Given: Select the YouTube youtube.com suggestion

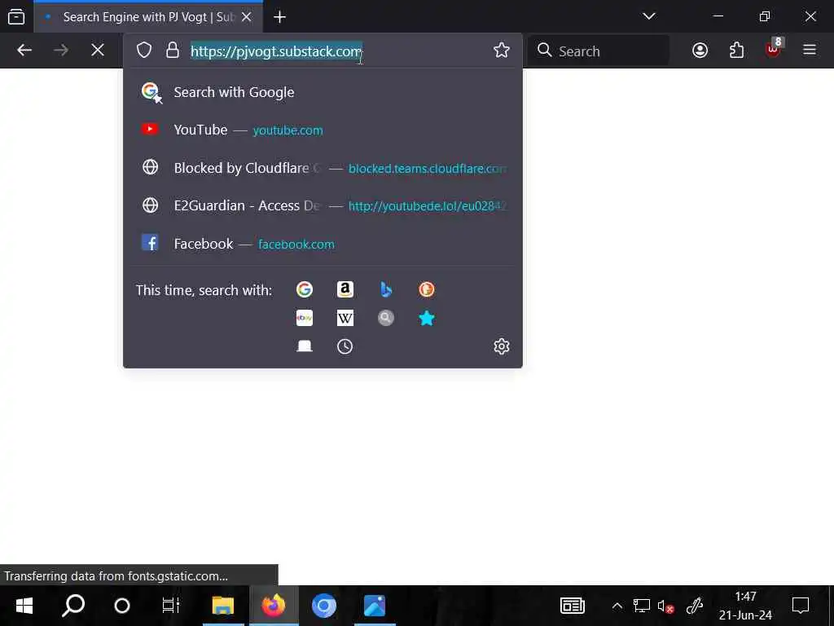Looking at the screenshot, I should [323, 130].
